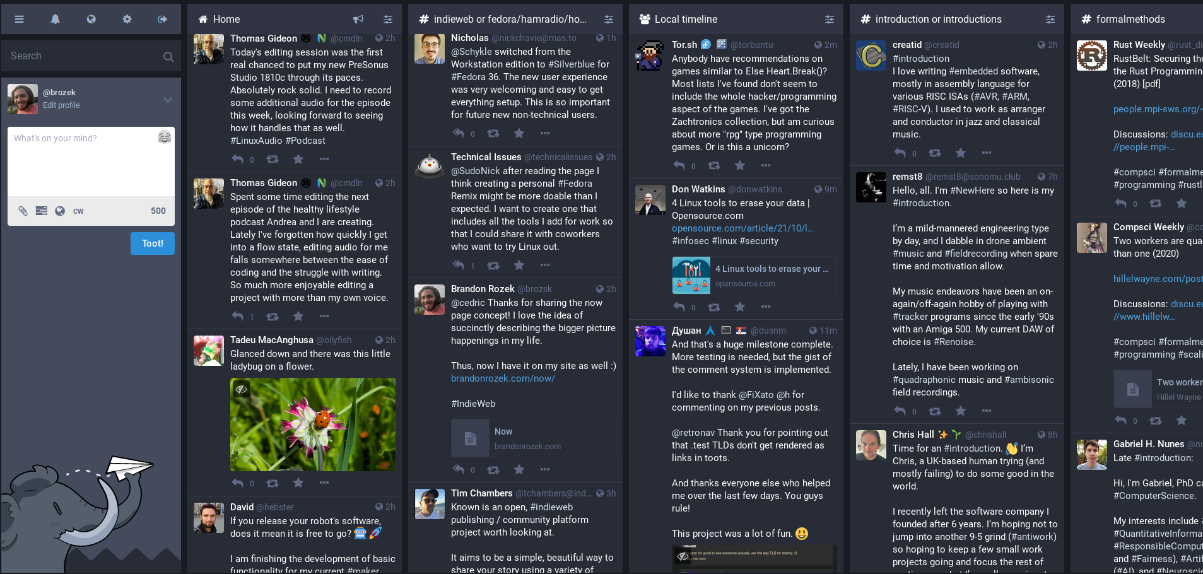Open Local timeline column settings
Image resolution: width=1203 pixels, height=574 pixels.
(x=830, y=19)
